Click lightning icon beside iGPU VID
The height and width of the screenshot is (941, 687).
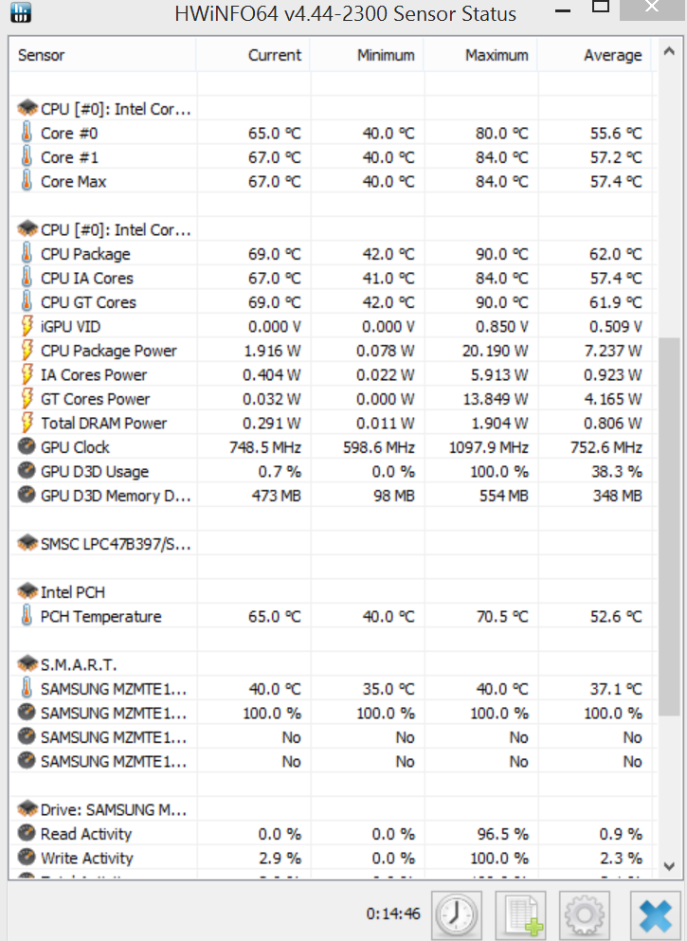tap(27, 327)
